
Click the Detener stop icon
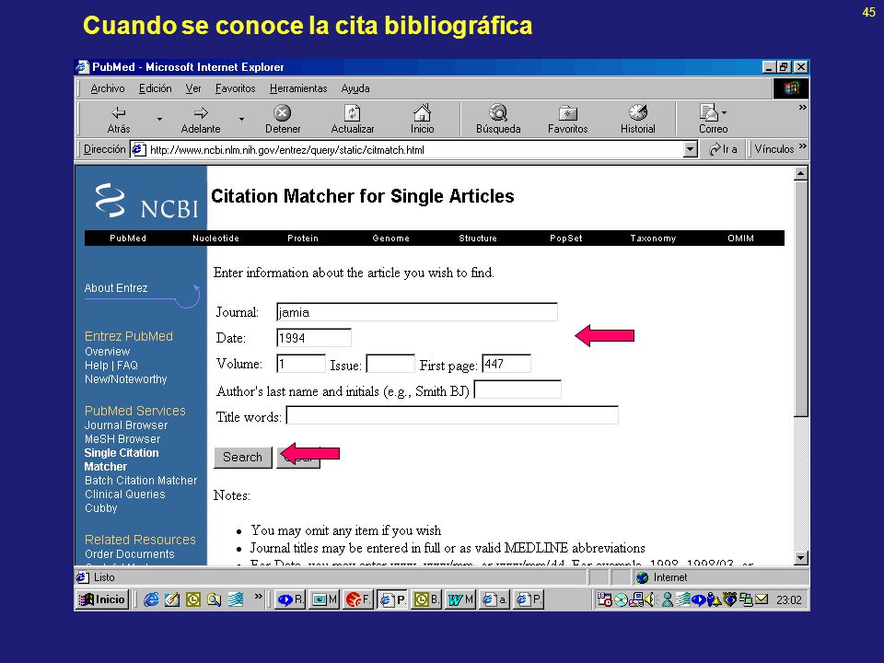pos(283,112)
